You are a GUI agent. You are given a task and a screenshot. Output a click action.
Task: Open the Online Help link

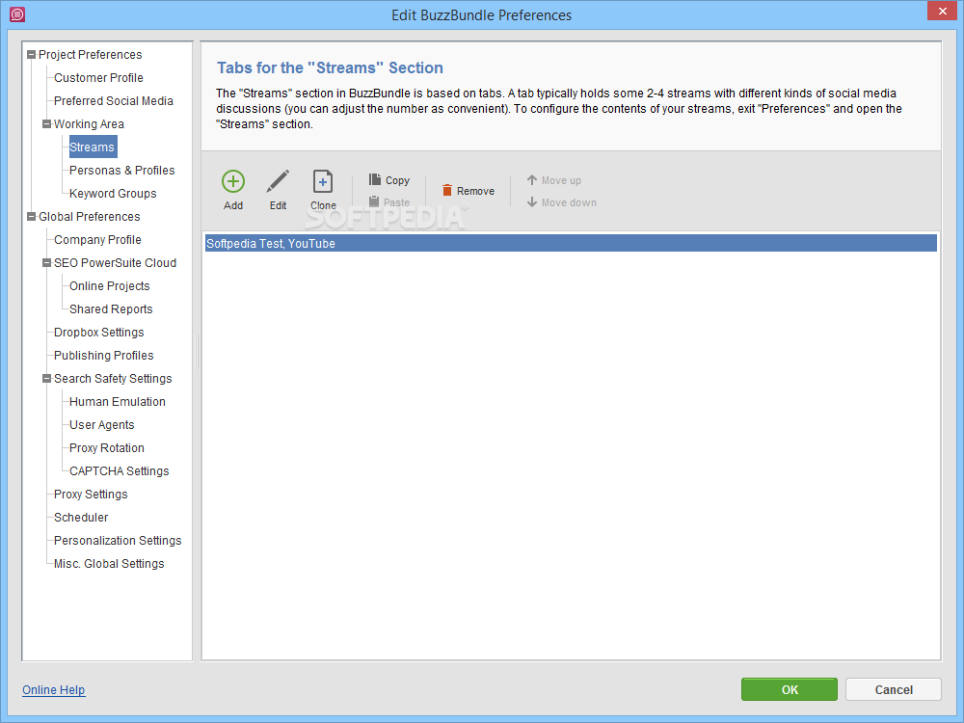click(x=53, y=690)
